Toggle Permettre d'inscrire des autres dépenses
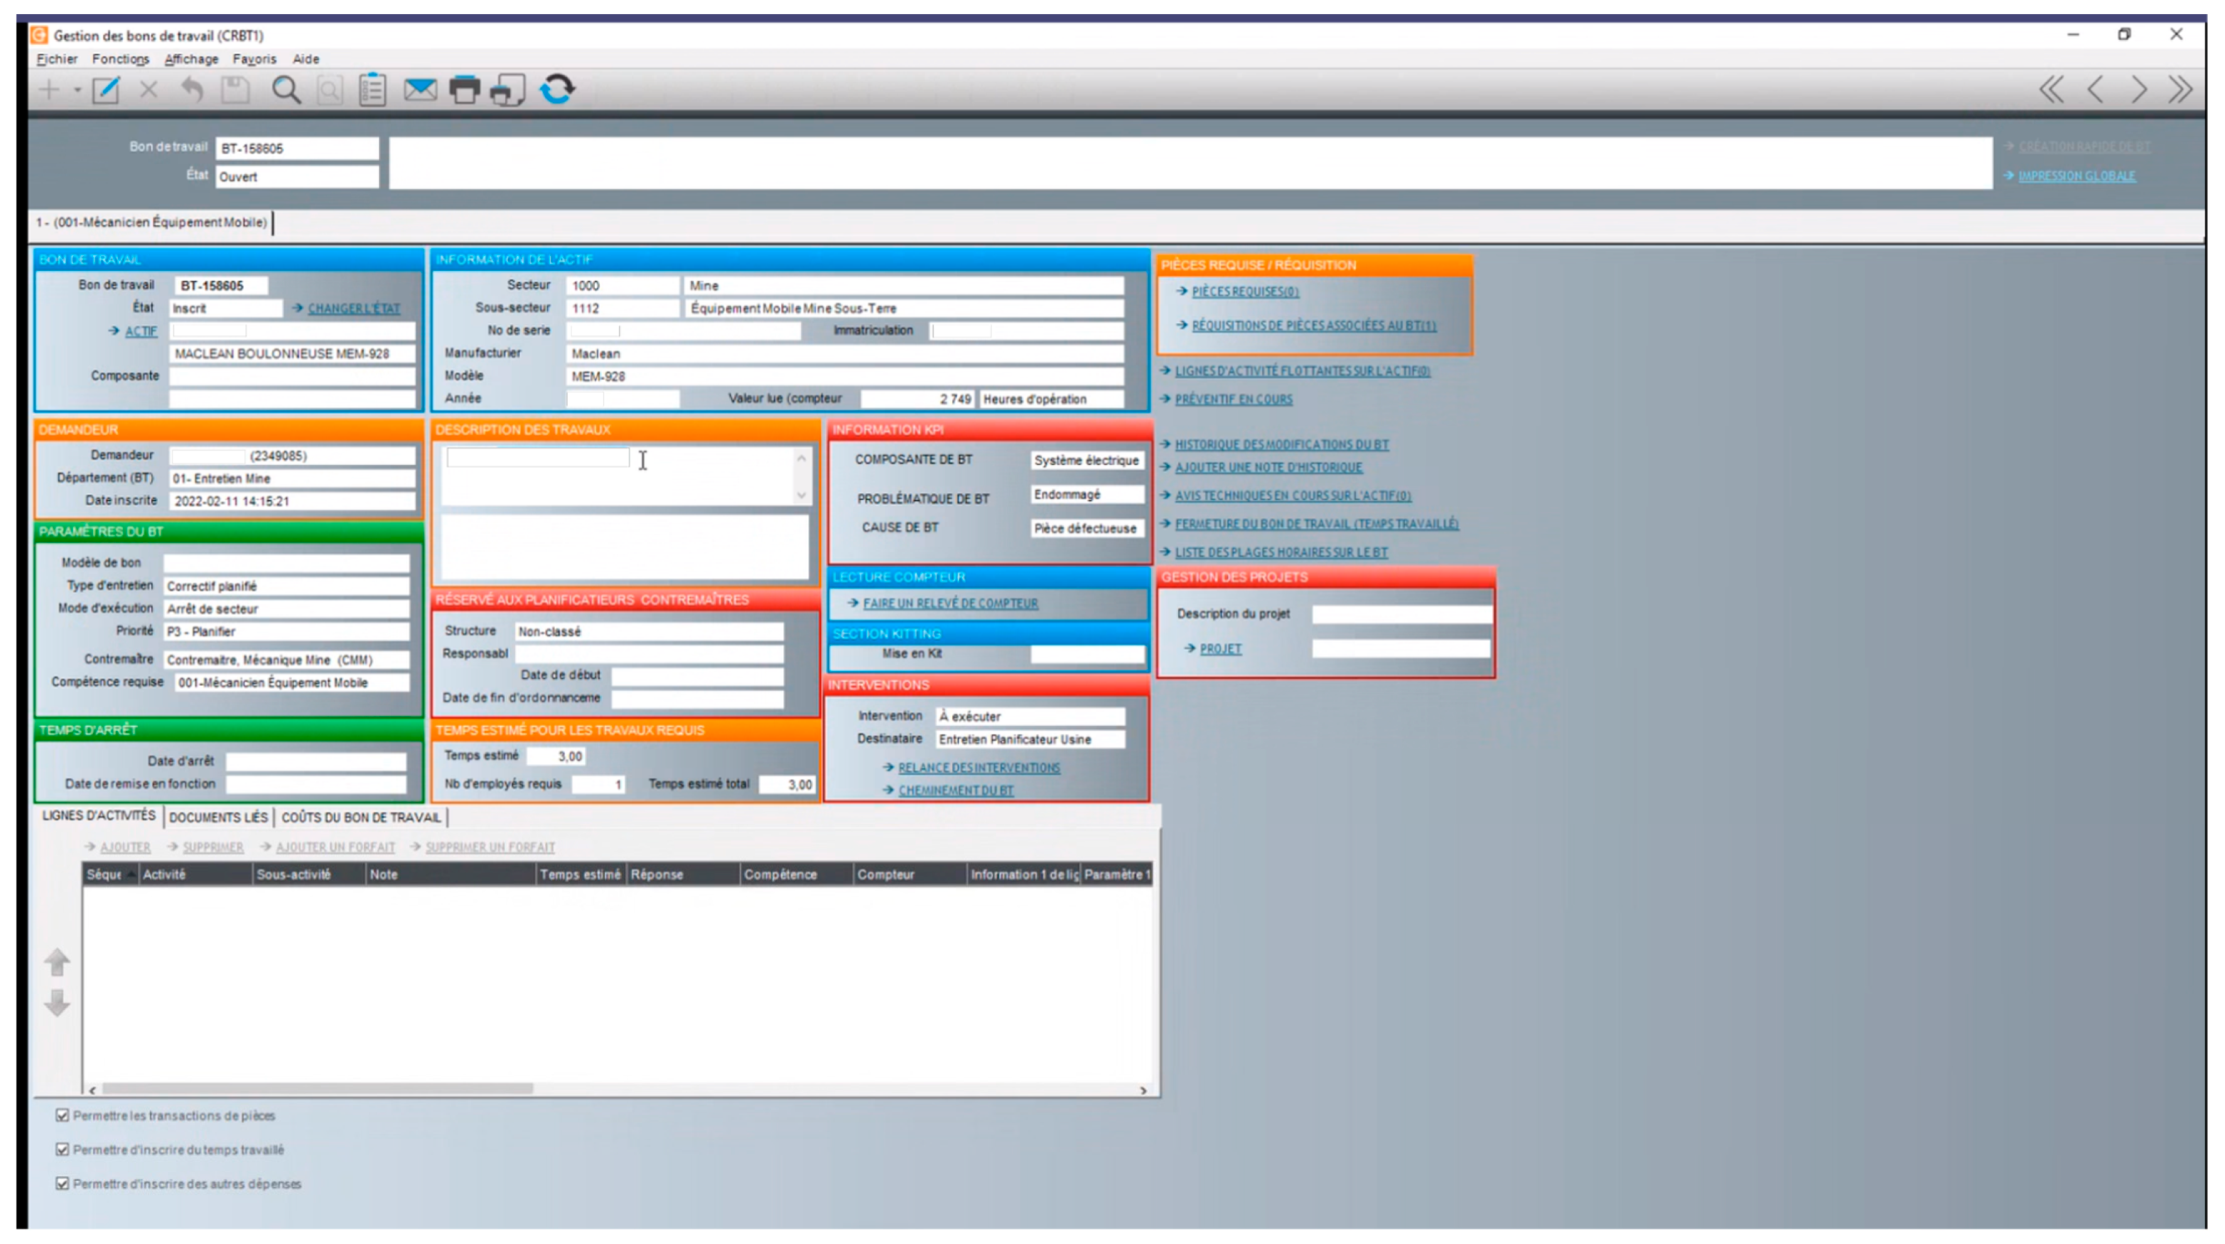 point(62,1184)
